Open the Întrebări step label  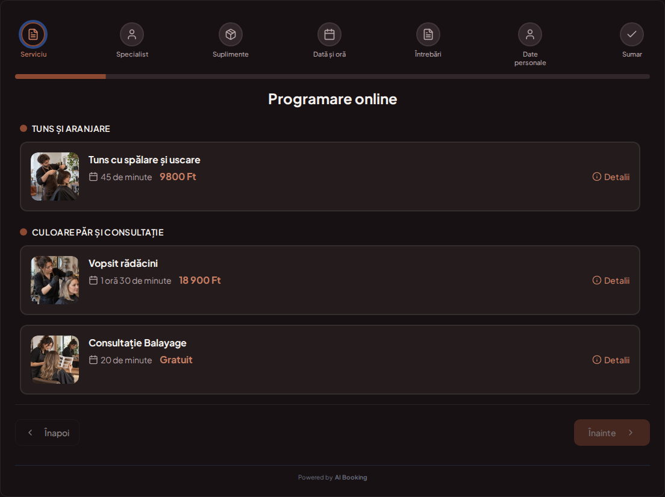pyautogui.click(x=428, y=54)
